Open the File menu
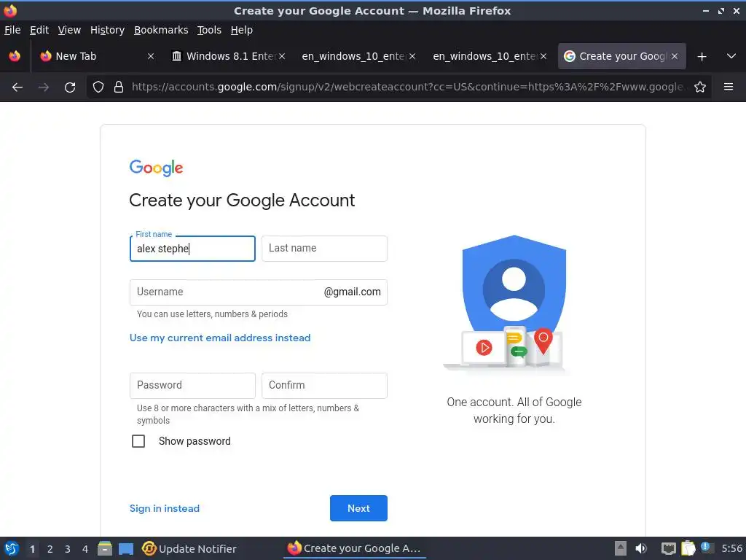Image resolution: width=746 pixels, height=560 pixels. click(x=12, y=30)
